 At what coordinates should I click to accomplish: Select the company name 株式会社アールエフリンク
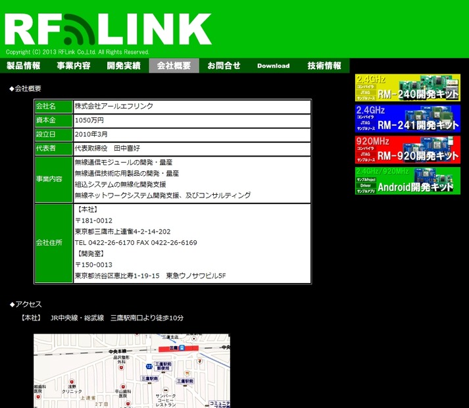pos(114,106)
